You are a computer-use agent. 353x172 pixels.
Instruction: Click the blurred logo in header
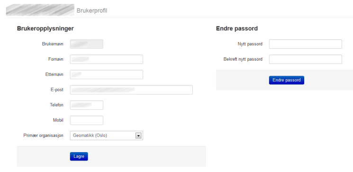click(x=40, y=10)
